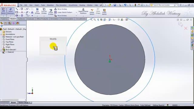194x109 pixels.
Task: Open Display/Delete Relations tool
Action: 83,11
